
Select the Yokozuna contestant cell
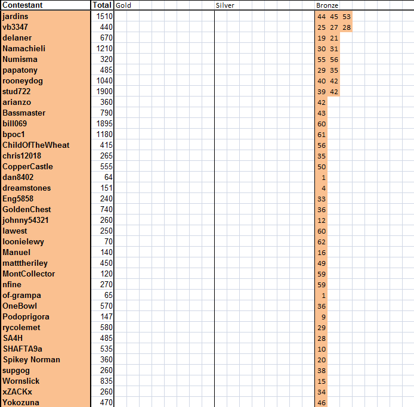46,402
